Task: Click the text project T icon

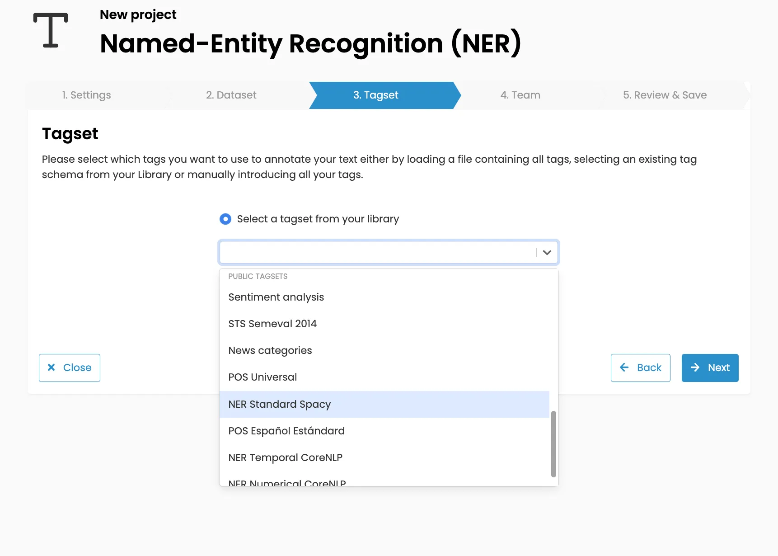Action: click(x=51, y=30)
